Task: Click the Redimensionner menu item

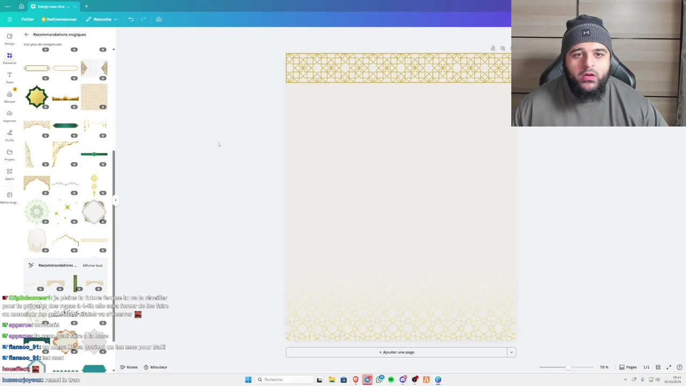Action: (59, 19)
